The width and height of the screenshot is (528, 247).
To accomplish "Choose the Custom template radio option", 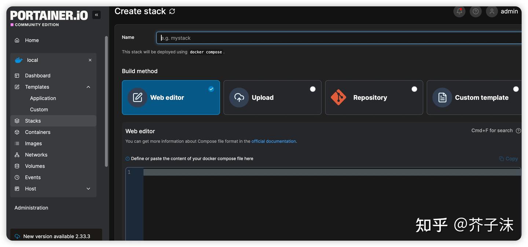I will point(516,89).
